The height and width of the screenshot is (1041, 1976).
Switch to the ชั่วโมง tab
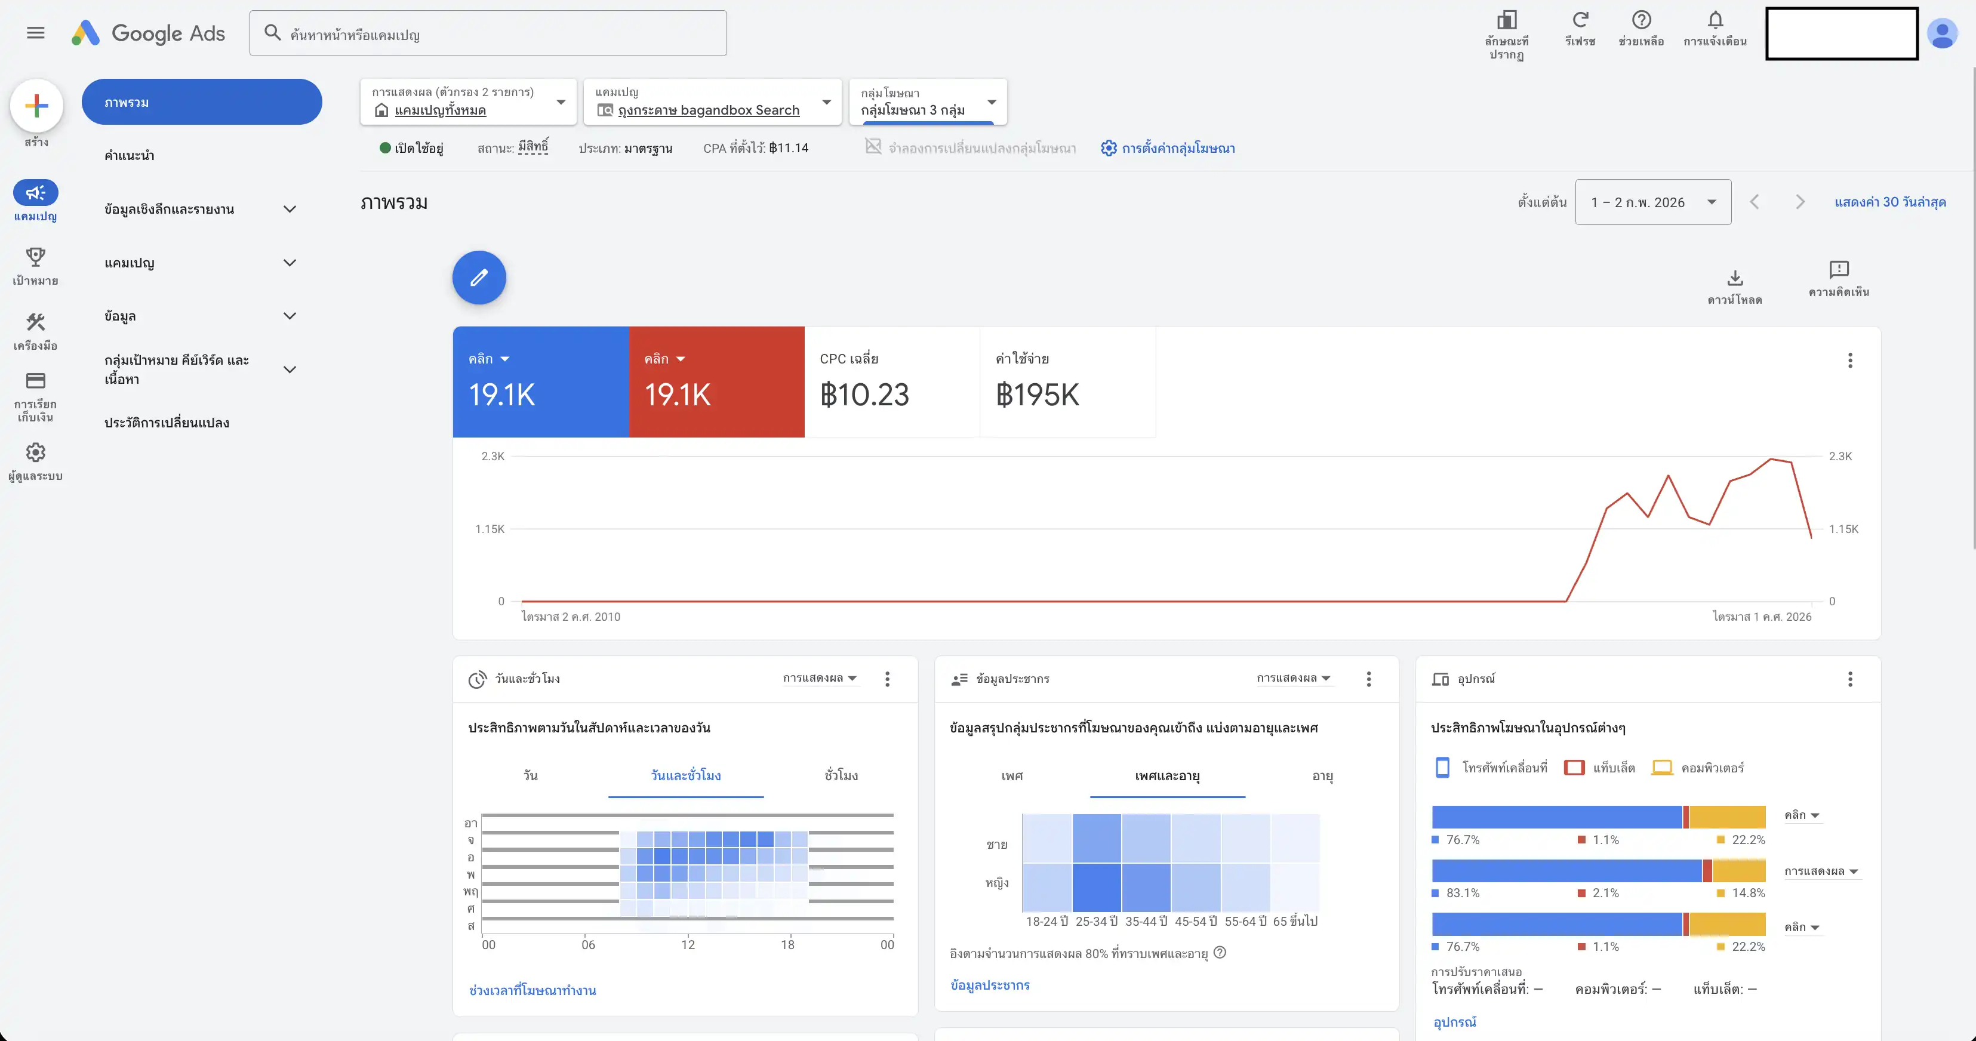coord(839,775)
